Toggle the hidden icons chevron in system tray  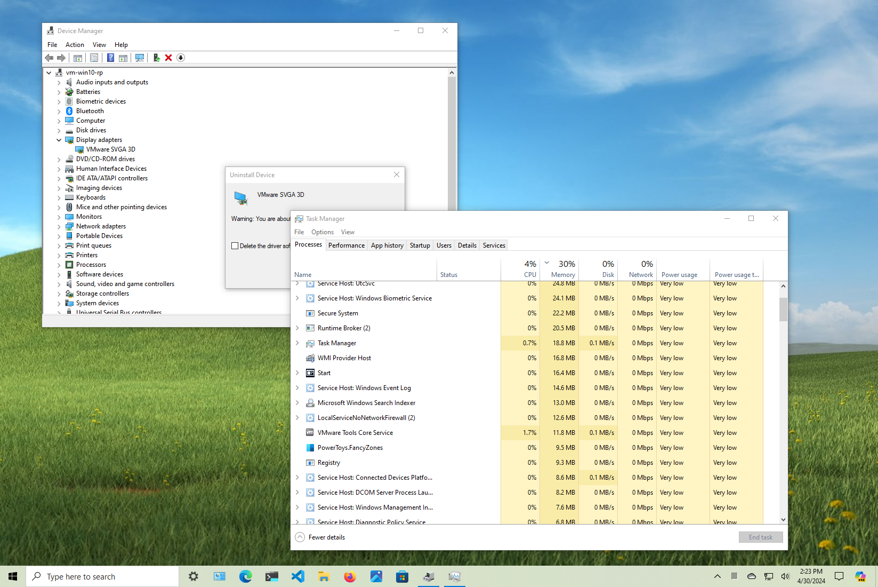(x=718, y=576)
